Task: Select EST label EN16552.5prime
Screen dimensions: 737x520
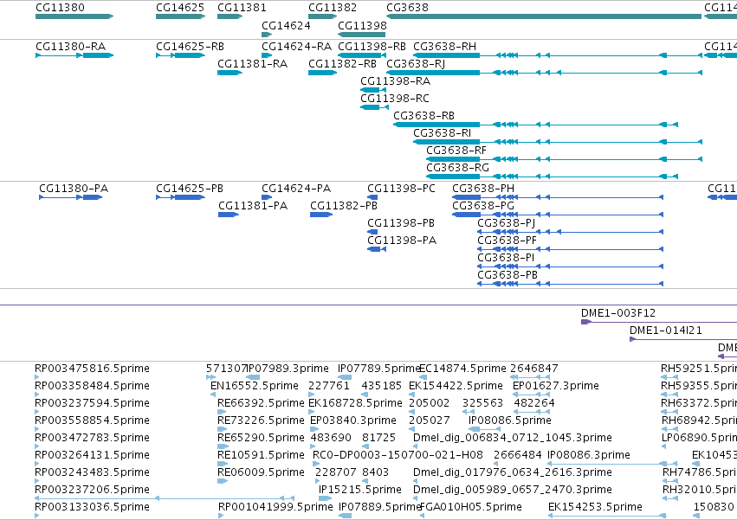Action: pyautogui.click(x=255, y=386)
